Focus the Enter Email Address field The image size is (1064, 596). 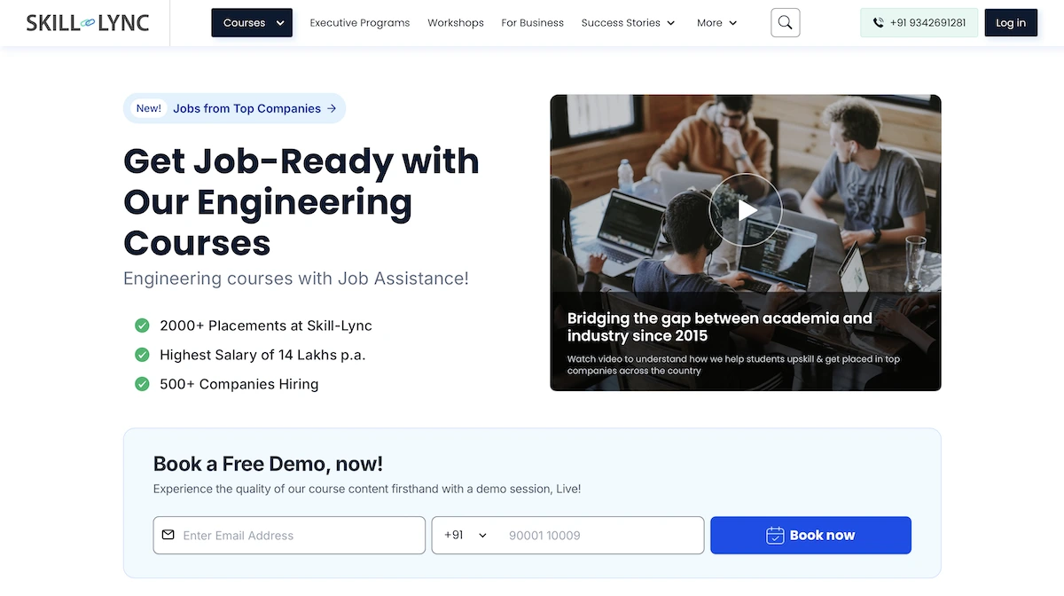click(297, 535)
